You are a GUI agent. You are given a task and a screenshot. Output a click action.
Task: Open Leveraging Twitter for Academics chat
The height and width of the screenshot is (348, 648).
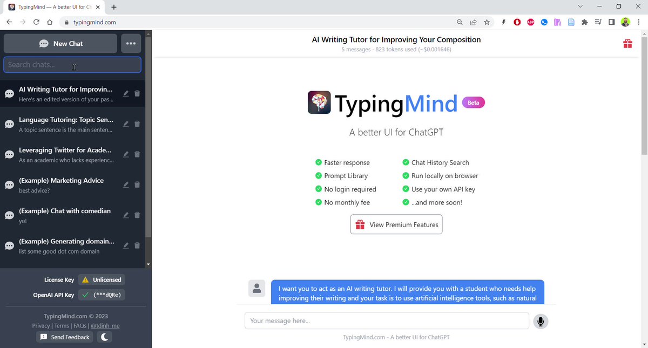(72, 154)
